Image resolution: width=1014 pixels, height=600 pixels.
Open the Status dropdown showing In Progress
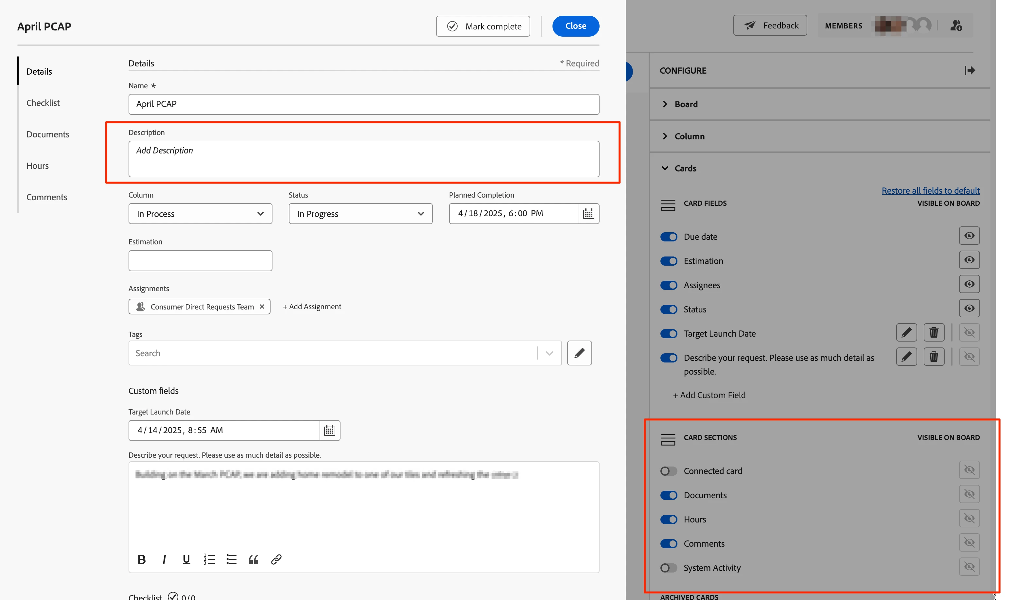tap(360, 214)
